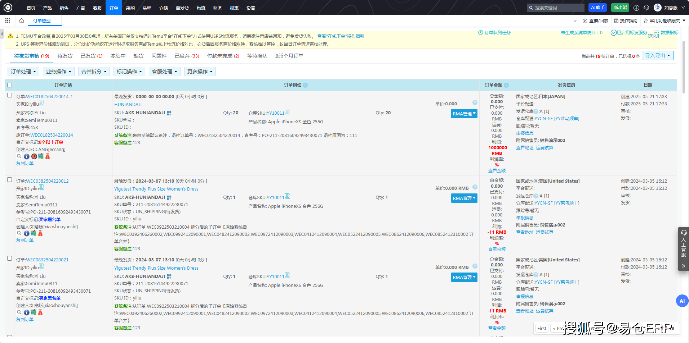Click 复制订单 link under first order
The width and height of the screenshot is (689, 343).
(x=25, y=164)
